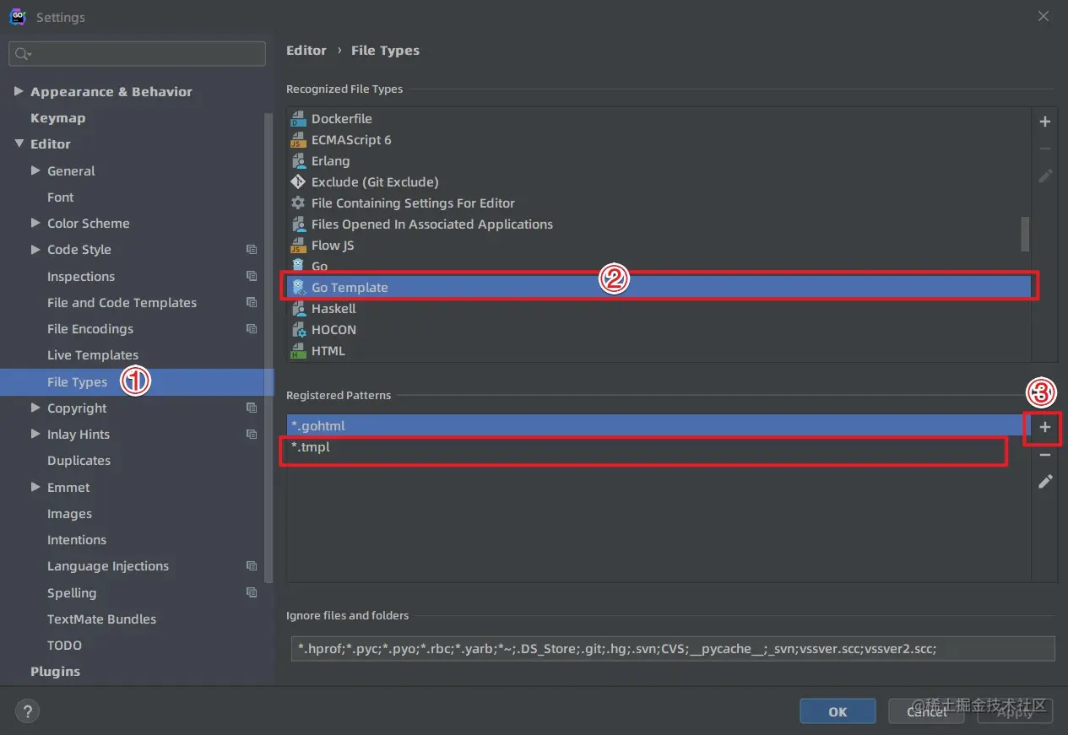This screenshot has width=1068, height=735.
Task: Click the Go Template file type icon
Action: (x=297, y=288)
